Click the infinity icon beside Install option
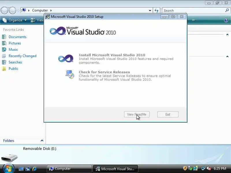This screenshot has height=173, width=231. point(66,58)
